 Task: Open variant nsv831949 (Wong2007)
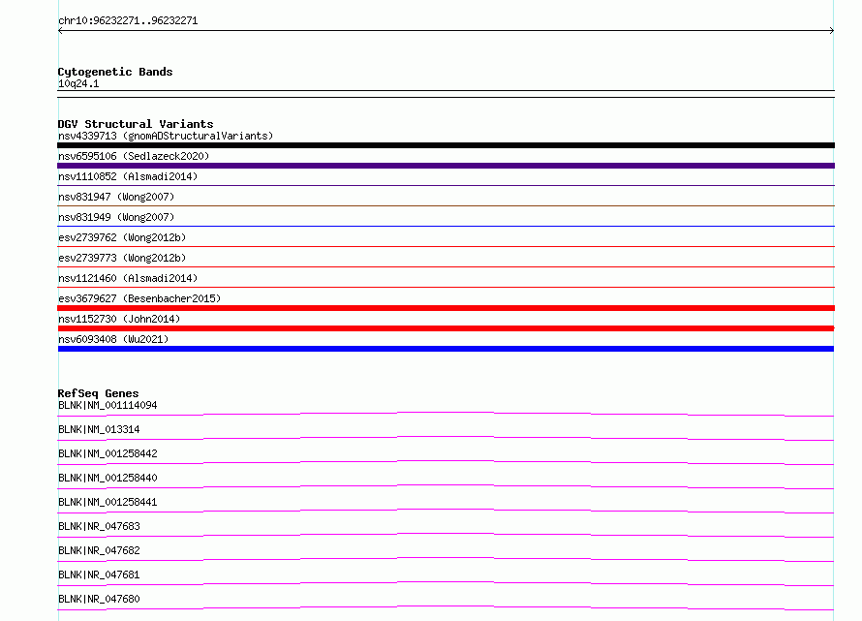click(116, 217)
